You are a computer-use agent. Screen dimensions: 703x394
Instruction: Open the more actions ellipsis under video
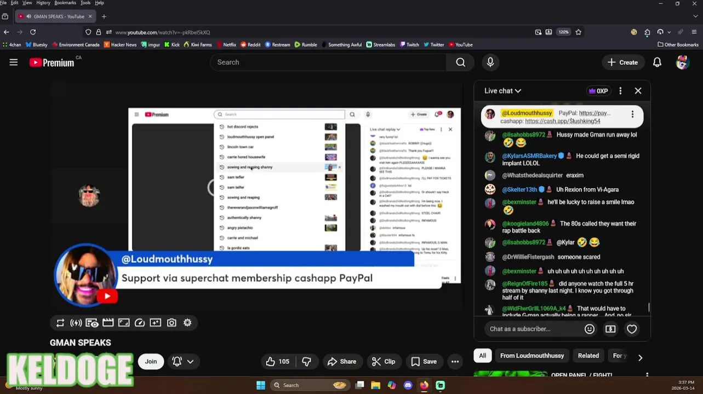point(455,362)
